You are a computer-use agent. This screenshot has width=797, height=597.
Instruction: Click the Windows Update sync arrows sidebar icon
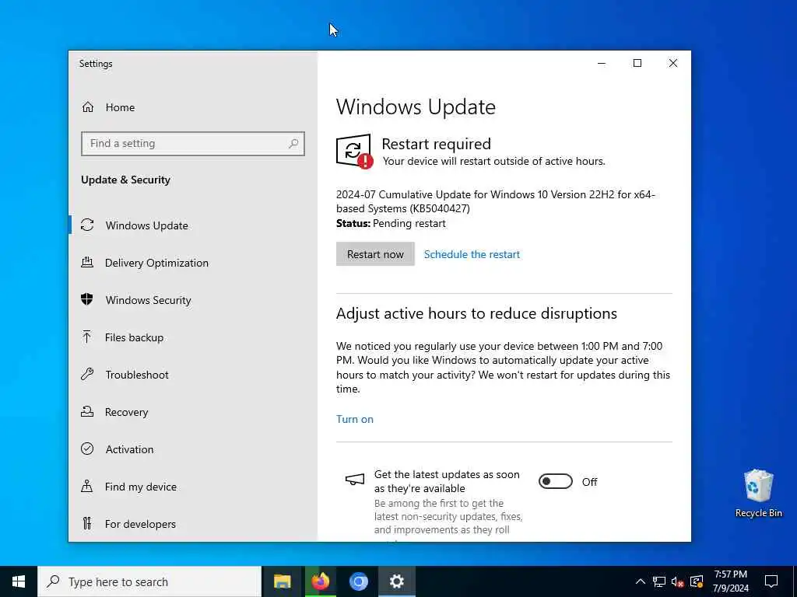[87, 225]
